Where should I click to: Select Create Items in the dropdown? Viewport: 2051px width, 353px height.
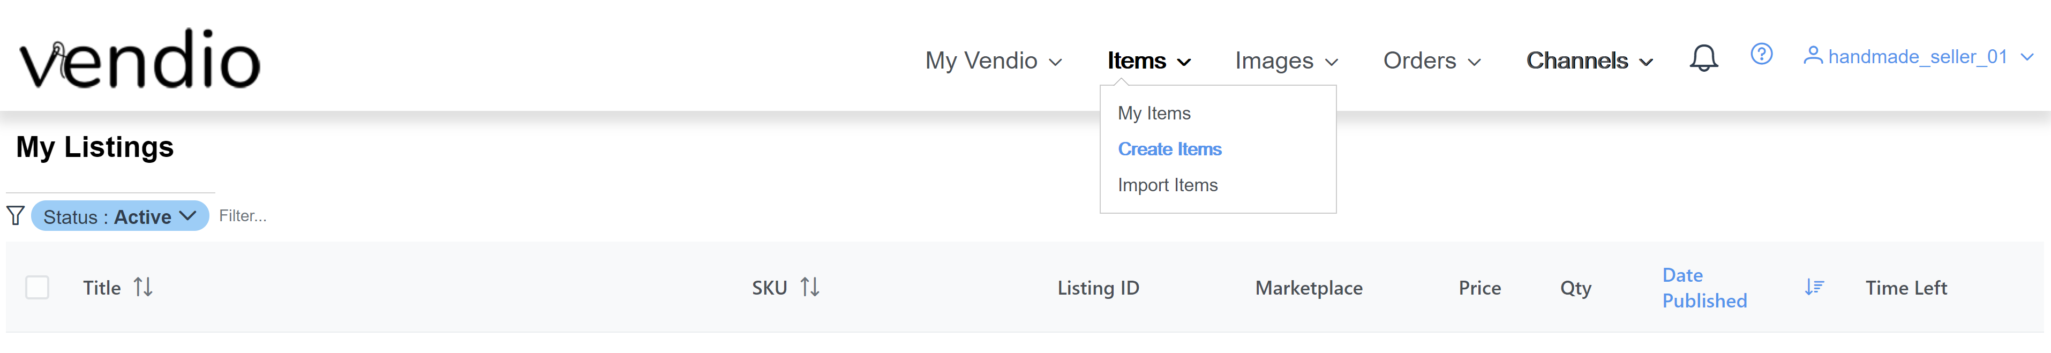pyautogui.click(x=1170, y=149)
